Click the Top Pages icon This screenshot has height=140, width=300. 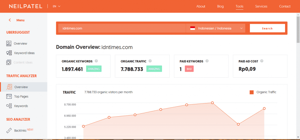(x=9, y=96)
